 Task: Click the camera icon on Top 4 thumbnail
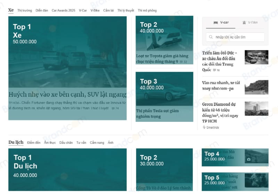(x=248, y=159)
